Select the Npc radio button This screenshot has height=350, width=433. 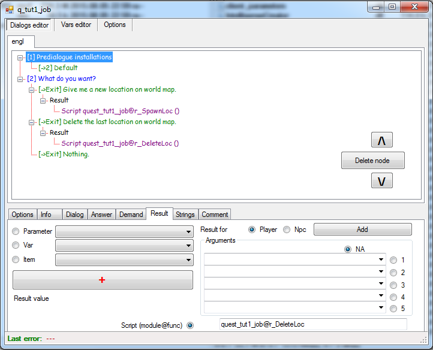point(287,230)
